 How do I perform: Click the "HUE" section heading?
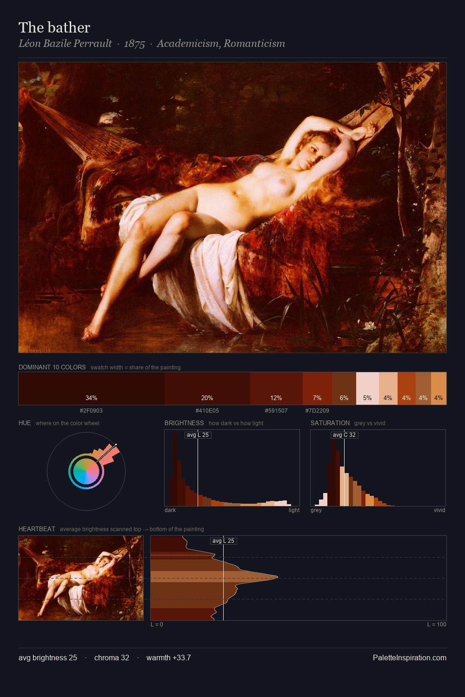point(25,423)
